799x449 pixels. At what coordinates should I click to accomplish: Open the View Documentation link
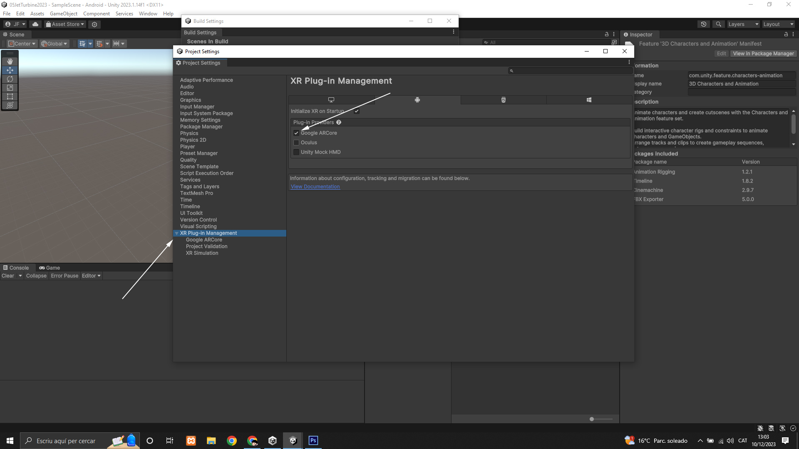coord(315,187)
